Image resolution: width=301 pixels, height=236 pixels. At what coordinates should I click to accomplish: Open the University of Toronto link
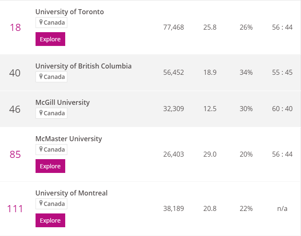coord(69,12)
